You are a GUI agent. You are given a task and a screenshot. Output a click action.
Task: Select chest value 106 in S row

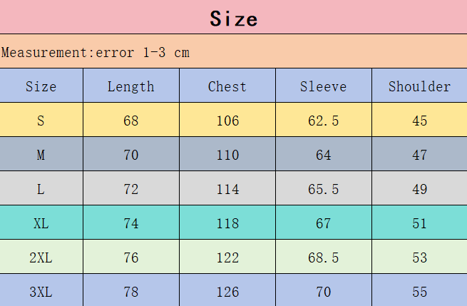click(227, 121)
